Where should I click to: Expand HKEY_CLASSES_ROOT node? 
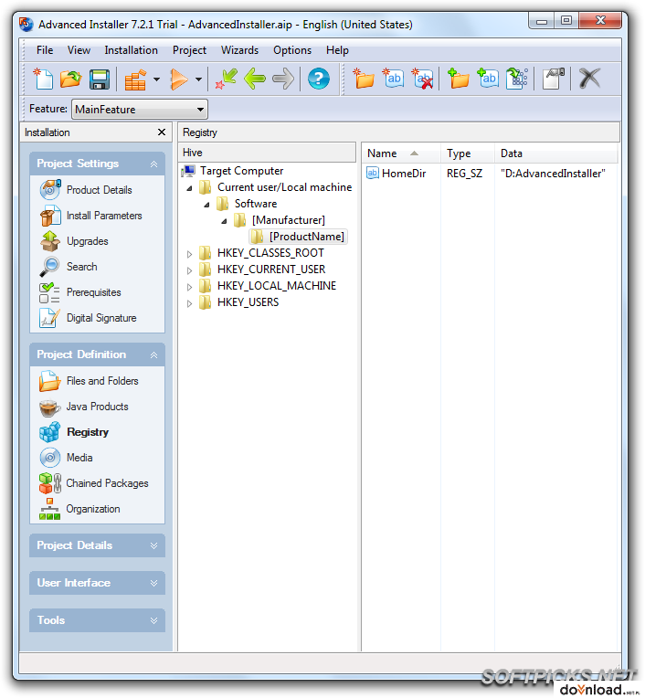[x=189, y=254]
